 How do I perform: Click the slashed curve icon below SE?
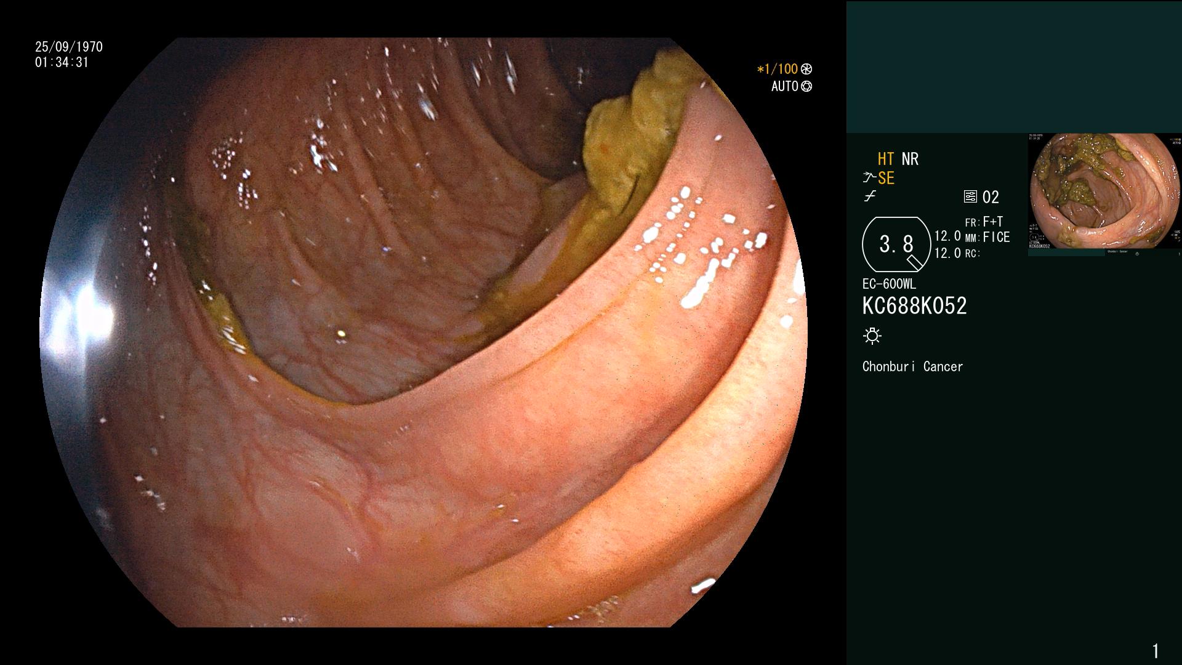click(x=870, y=196)
